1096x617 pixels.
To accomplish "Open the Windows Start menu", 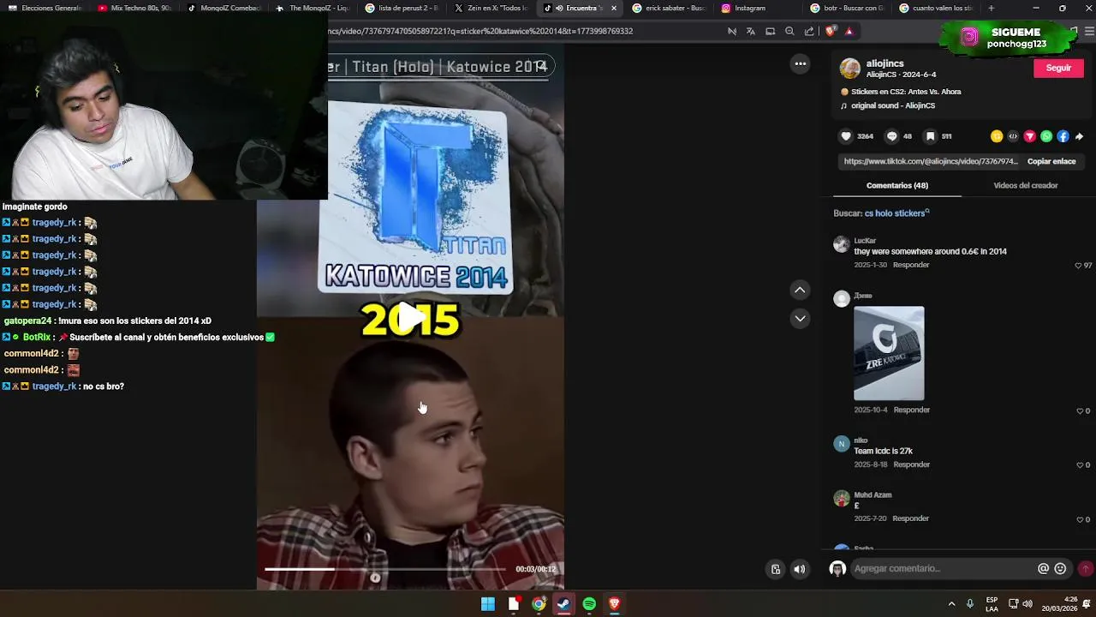I will click(x=487, y=604).
